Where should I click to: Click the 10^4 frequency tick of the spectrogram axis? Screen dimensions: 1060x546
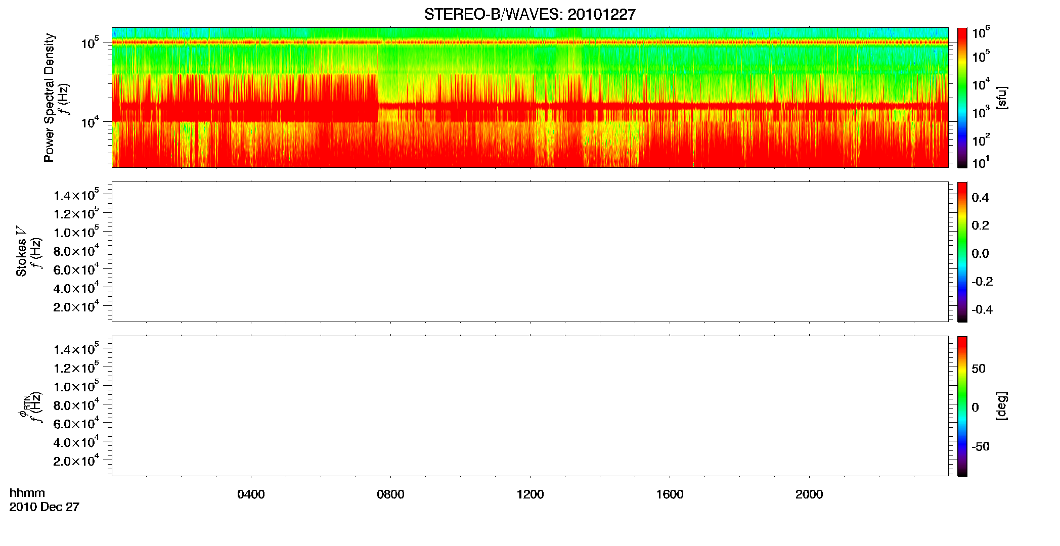pos(90,122)
